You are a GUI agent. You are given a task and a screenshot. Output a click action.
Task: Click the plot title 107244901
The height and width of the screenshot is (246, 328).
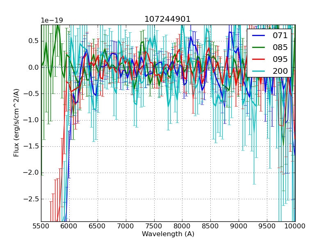click(x=168, y=19)
